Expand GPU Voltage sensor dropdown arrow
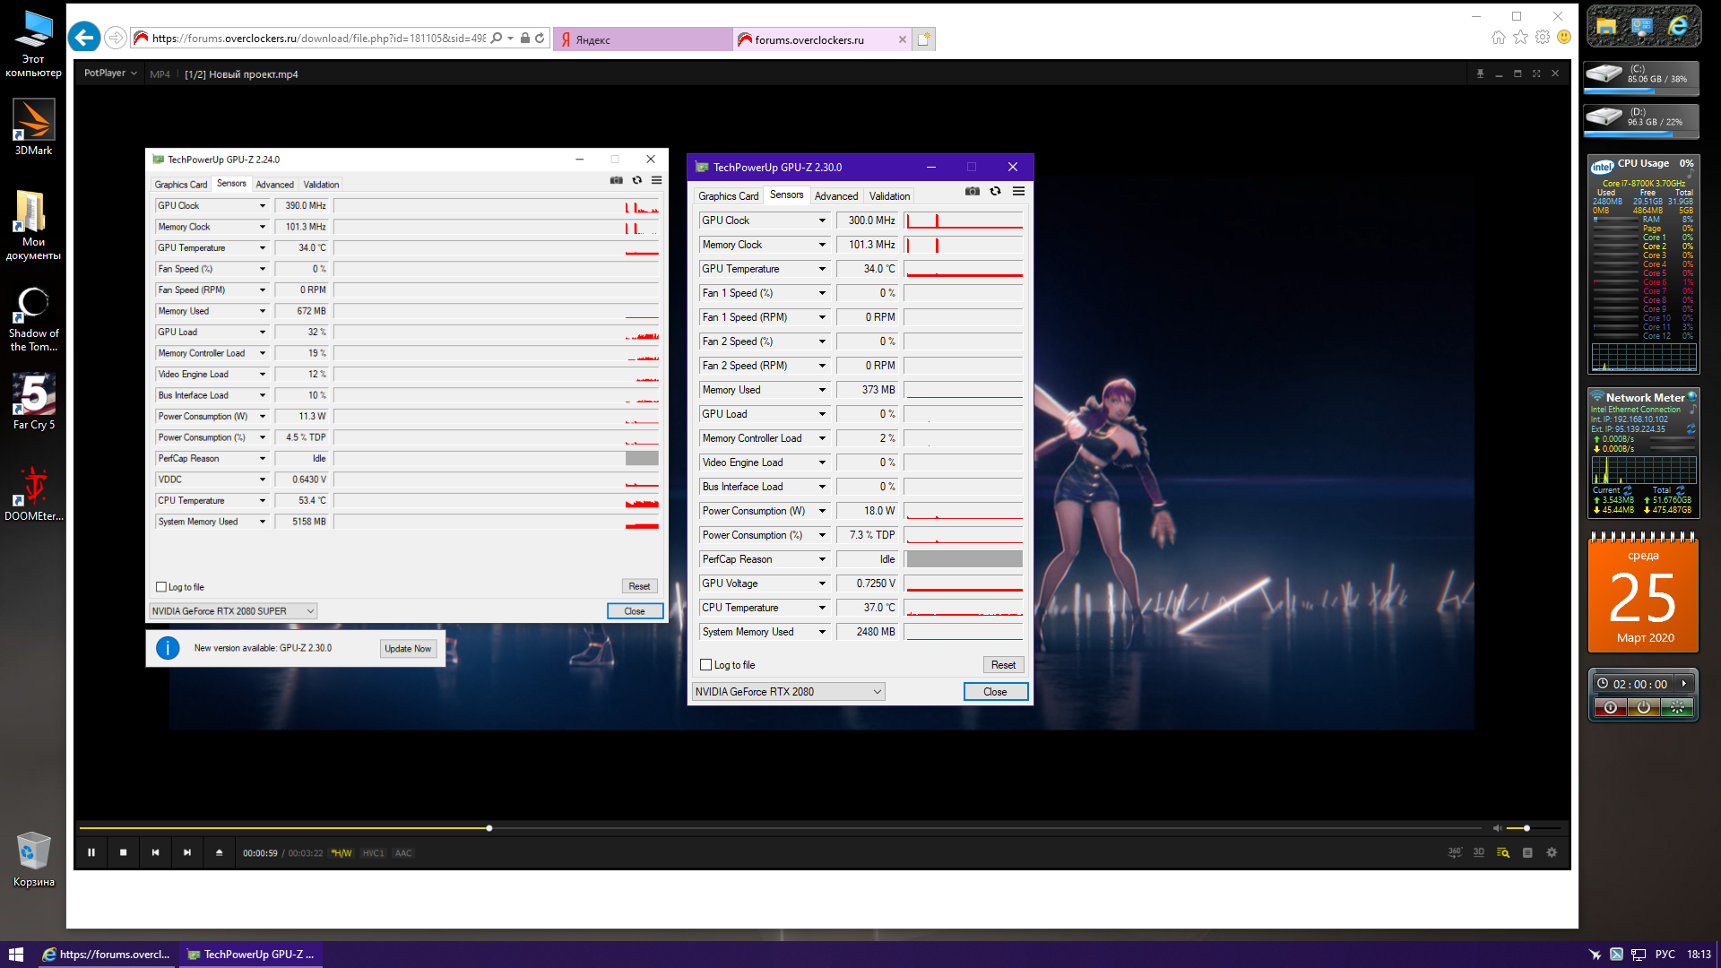1721x968 pixels. coord(822,583)
